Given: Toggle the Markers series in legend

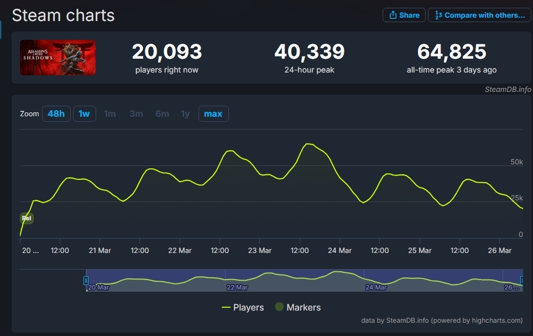Looking at the screenshot, I should click(298, 307).
